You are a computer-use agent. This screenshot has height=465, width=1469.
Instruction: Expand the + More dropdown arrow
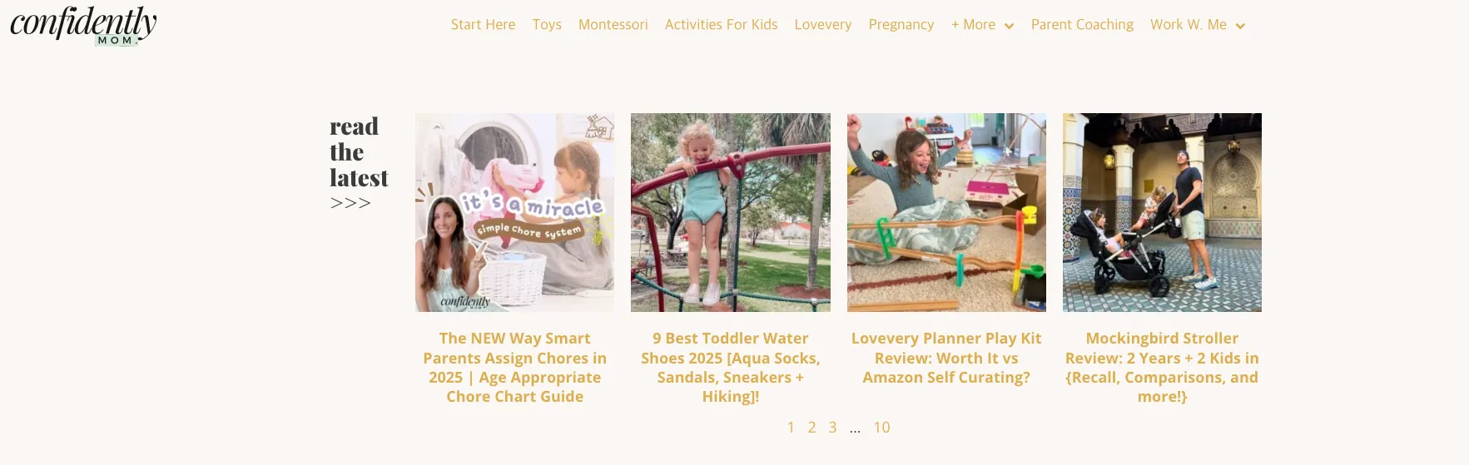point(1009,26)
